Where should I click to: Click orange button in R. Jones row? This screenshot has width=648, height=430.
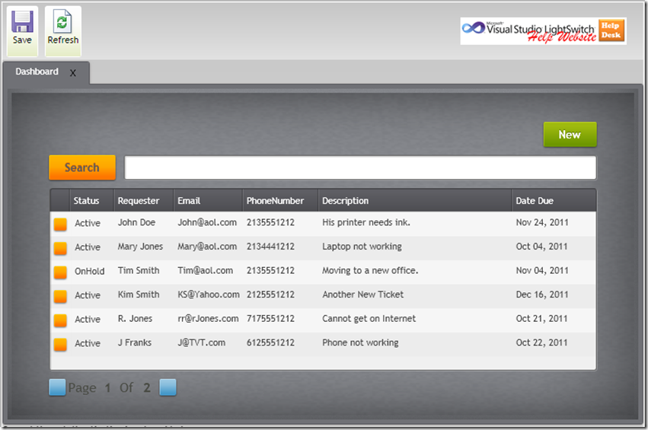click(60, 320)
